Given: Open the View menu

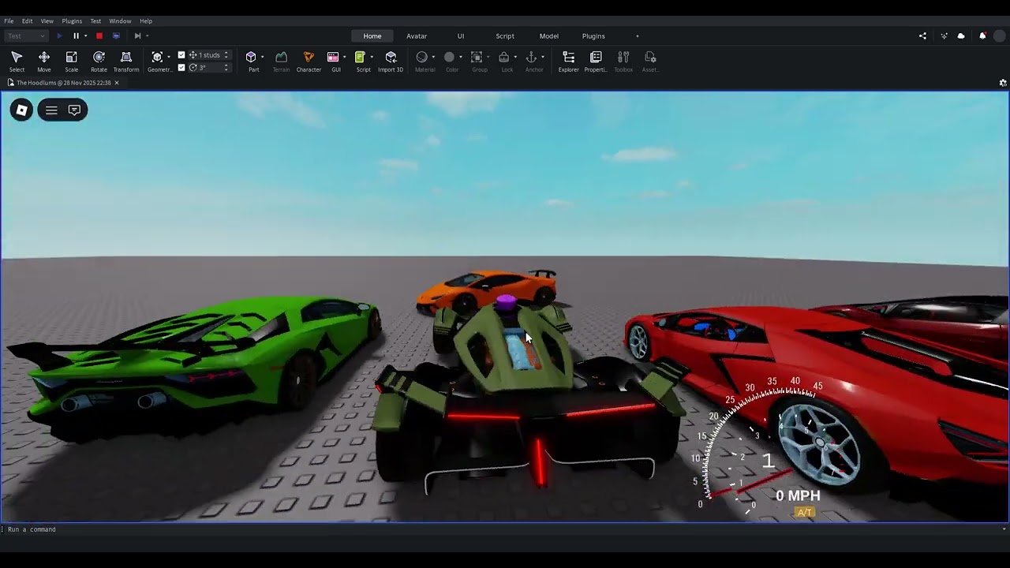Looking at the screenshot, I should click(47, 21).
